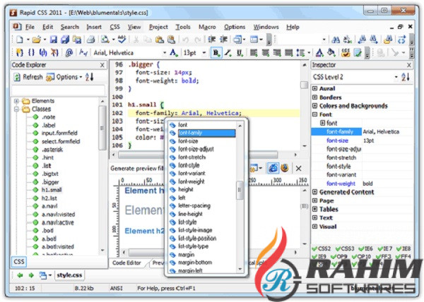The width and height of the screenshot is (424, 302).
Task: Click the New file icon
Action: [20, 40]
